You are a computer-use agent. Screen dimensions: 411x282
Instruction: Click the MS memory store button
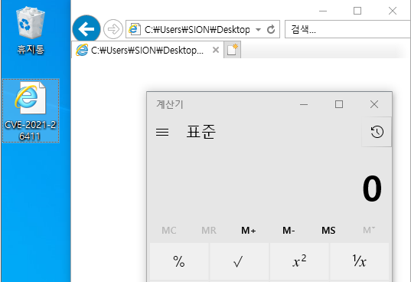[x=328, y=231]
